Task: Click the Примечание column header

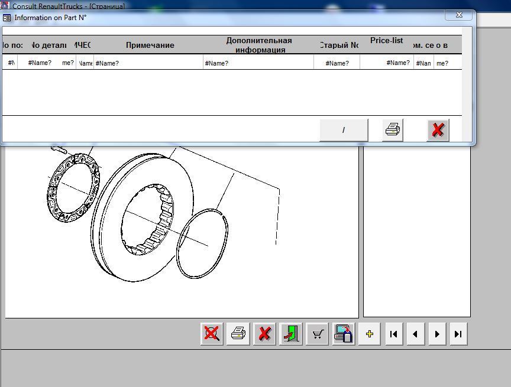Action: (150, 45)
